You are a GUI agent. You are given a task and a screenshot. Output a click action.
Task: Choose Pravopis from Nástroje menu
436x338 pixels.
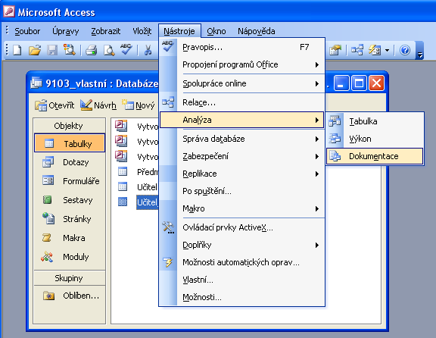coord(242,47)
